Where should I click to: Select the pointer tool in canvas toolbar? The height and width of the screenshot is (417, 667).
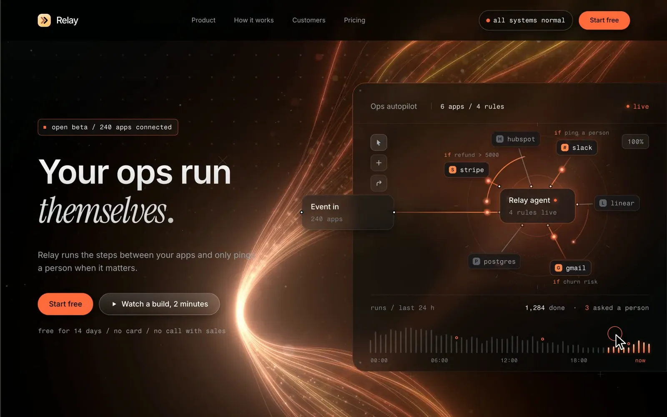coord(379,143)
